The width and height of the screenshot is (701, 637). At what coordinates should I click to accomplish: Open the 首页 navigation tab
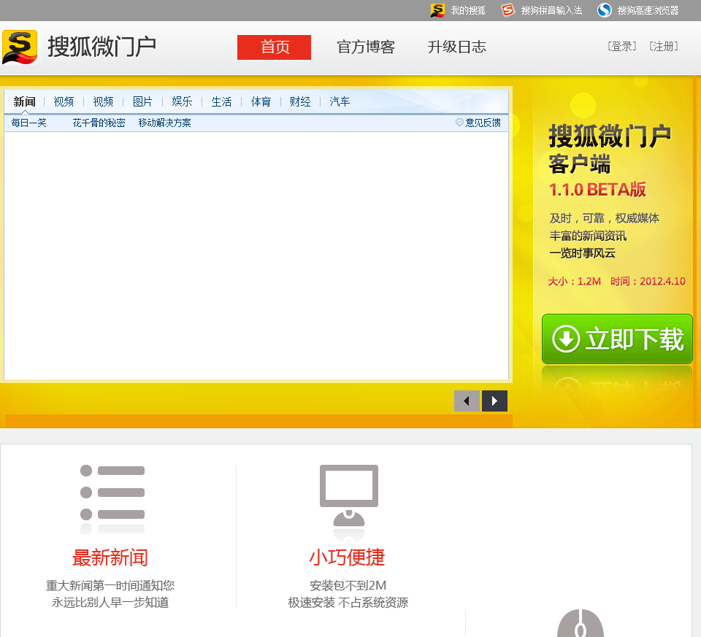coord(274,47)
